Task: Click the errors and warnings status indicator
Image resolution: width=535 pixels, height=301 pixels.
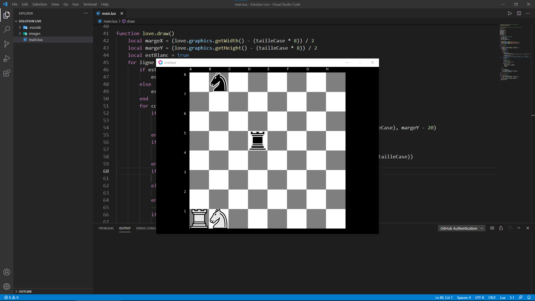Action: pyautogui.click(x=11, y=297)
